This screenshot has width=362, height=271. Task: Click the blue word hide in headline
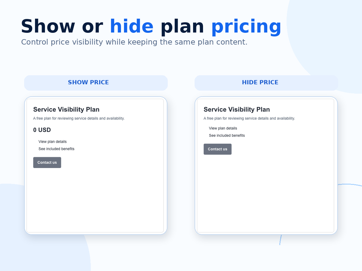132,26
